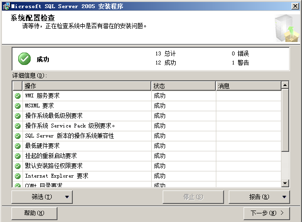Click the 13 总计 summary text
302x222 pixels.
pyautogui.click(x=166, y=53)
